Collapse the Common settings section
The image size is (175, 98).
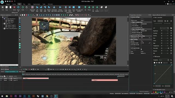tap(130, 17)
